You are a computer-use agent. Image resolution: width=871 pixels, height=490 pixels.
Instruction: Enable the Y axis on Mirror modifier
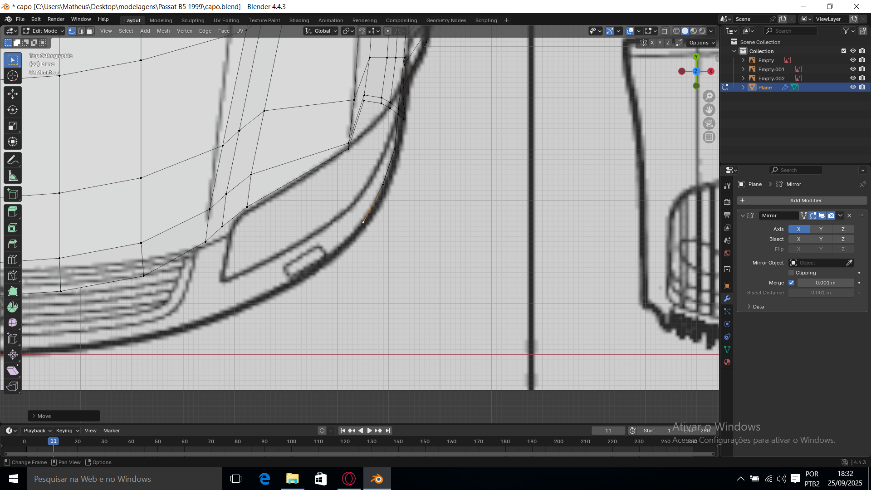(821, 229)
